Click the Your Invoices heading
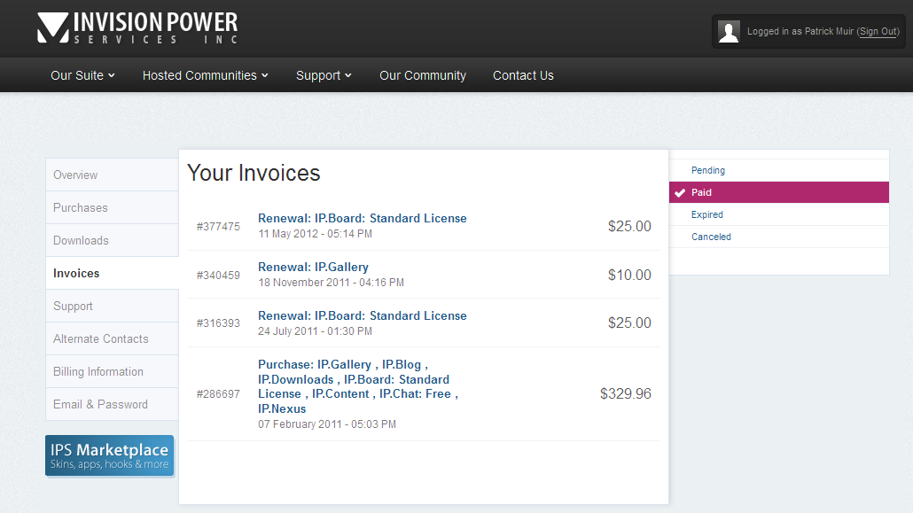The height and width of the screenshot is (513, 913). click(254, 173)
